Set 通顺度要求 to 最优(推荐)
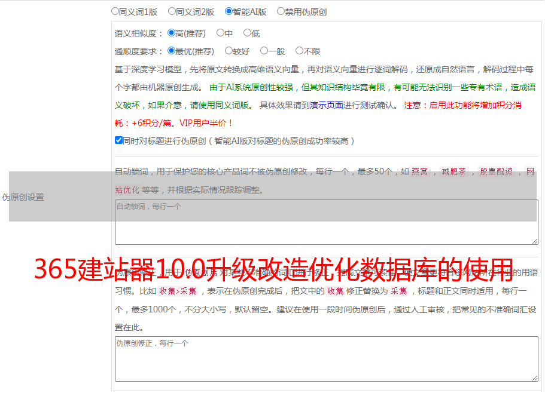This screenshot has width=545, height=393. [x=171, y=51]
